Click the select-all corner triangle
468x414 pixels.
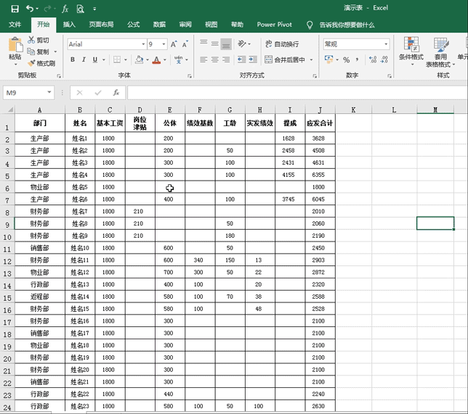point(10,110)
